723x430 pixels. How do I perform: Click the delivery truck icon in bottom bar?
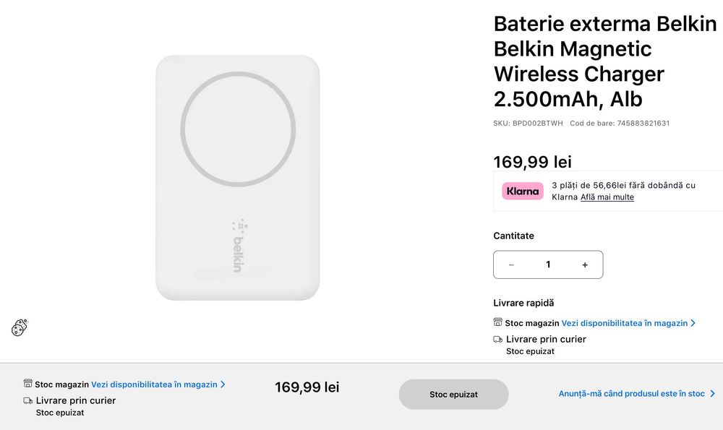coord(28,400)
